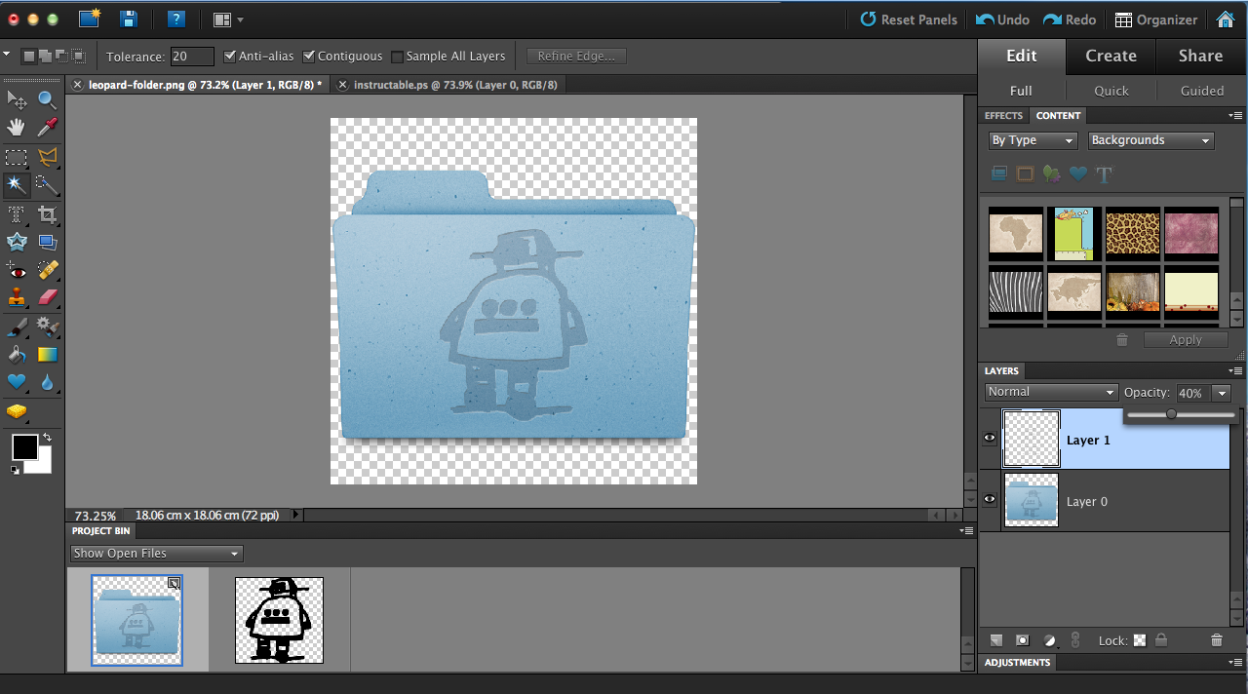Uncheck the Anti-alias checkbox
This screenshot has width=1248, height=694.
230,57
